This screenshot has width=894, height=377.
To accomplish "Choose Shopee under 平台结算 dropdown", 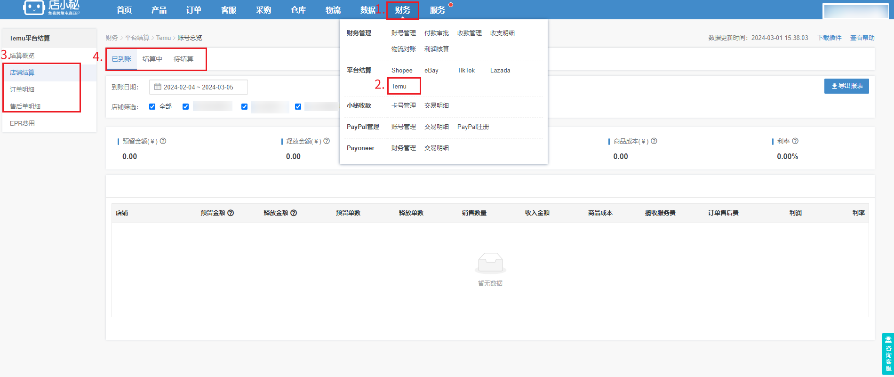I will point(402,70).
